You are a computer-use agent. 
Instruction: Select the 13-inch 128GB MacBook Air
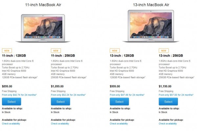click(119, 102)
